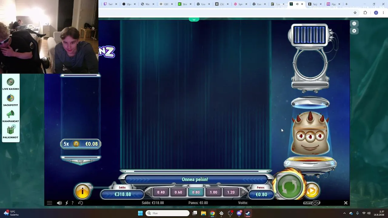Open Task View on the taskbar
Screen dimensions: 388x218
[x=195, y=213]
